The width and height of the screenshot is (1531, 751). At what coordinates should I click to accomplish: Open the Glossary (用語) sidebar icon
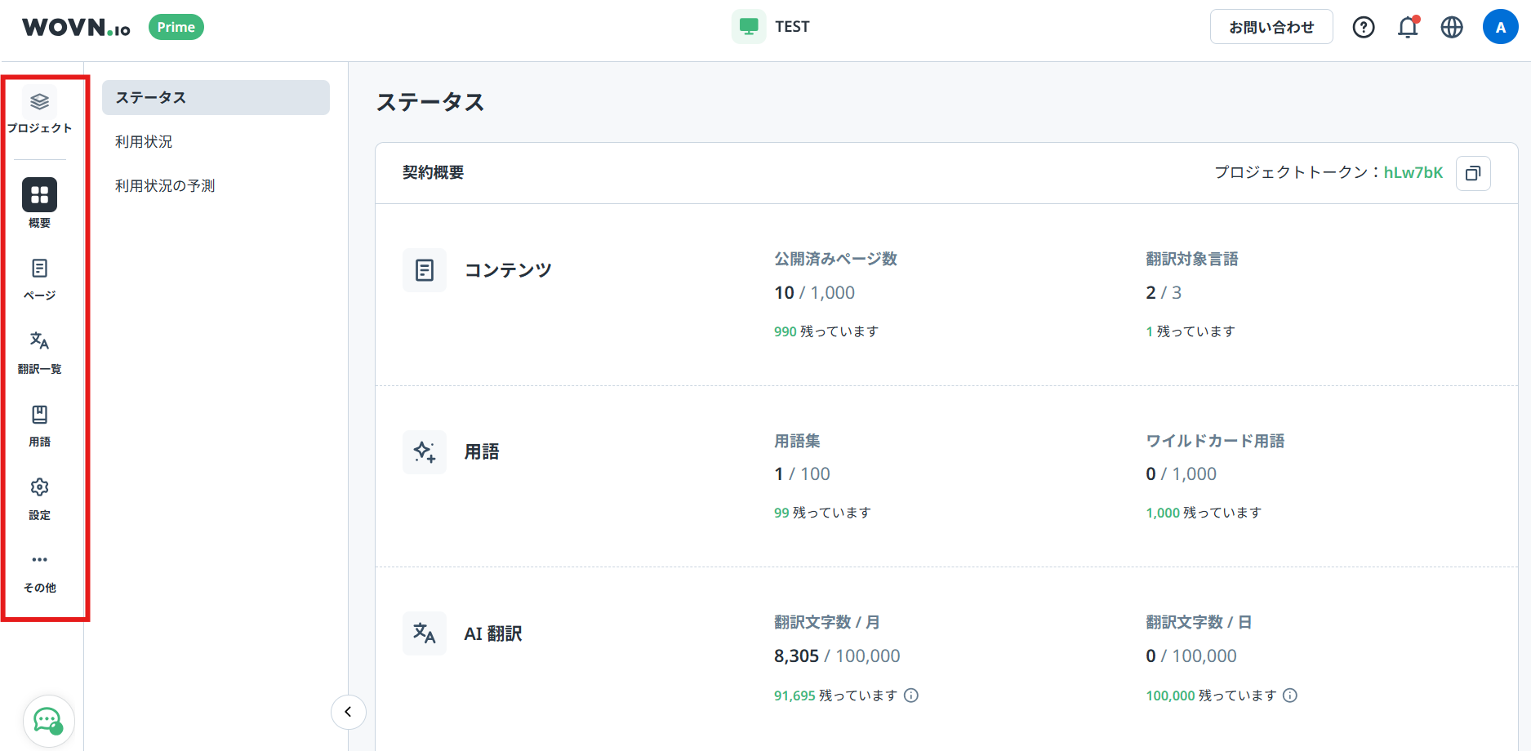(x=39, y=415)
